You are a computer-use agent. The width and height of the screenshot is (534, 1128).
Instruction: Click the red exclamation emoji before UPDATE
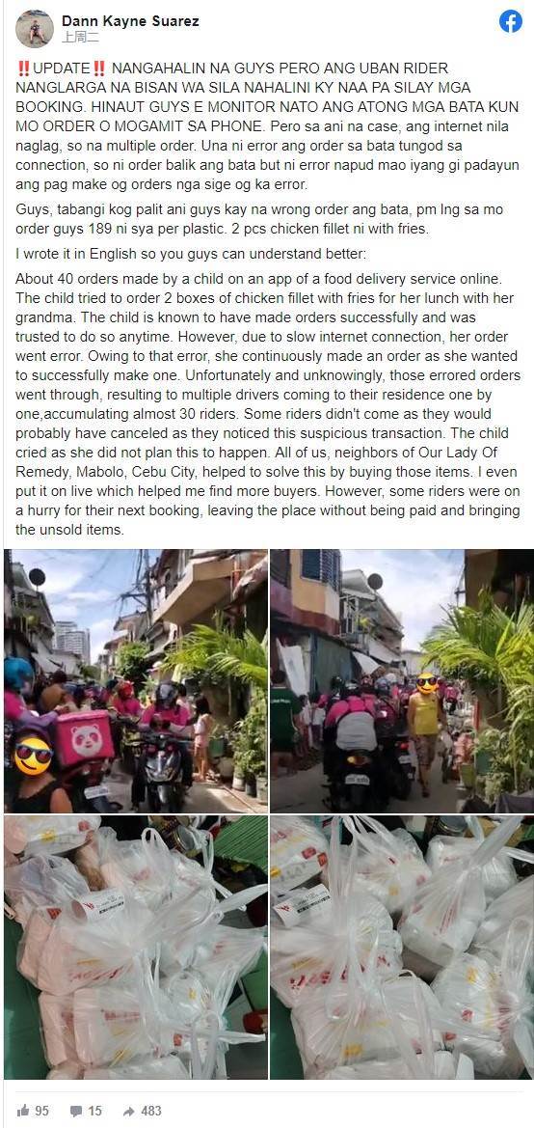point(22,69)
